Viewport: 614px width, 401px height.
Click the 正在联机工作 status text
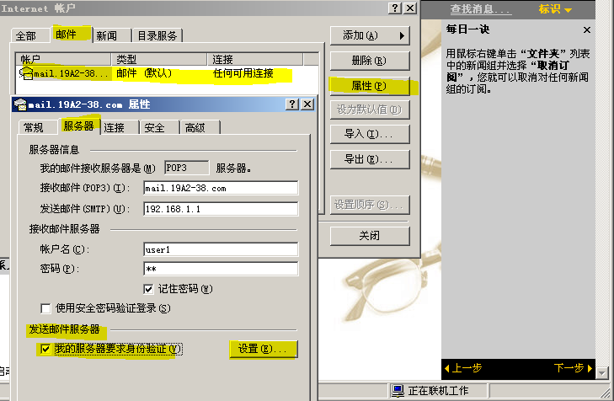(438, 390)
